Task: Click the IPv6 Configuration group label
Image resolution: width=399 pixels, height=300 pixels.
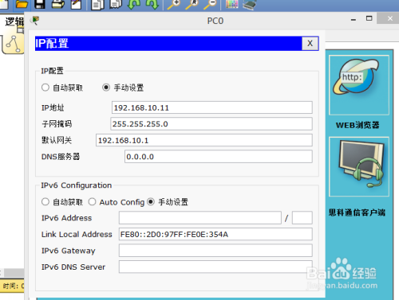Action: click(77, 185)
